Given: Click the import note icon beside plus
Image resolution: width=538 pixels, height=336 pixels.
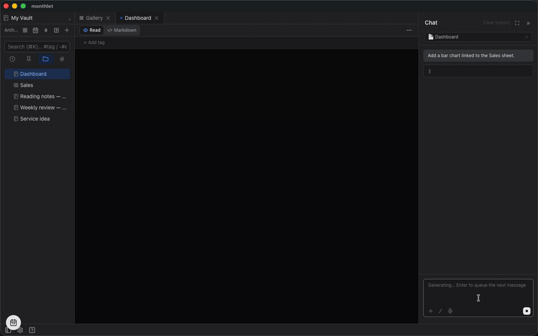Looking at the screenshot, I should click(x=56, y=30).
